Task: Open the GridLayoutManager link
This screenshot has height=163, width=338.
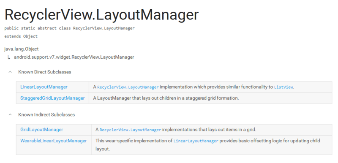Action: (41, 130)
